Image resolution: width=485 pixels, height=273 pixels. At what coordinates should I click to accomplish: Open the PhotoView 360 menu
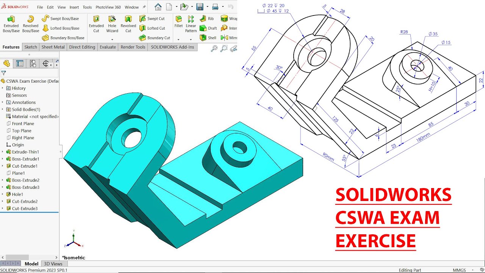[108, 7]
